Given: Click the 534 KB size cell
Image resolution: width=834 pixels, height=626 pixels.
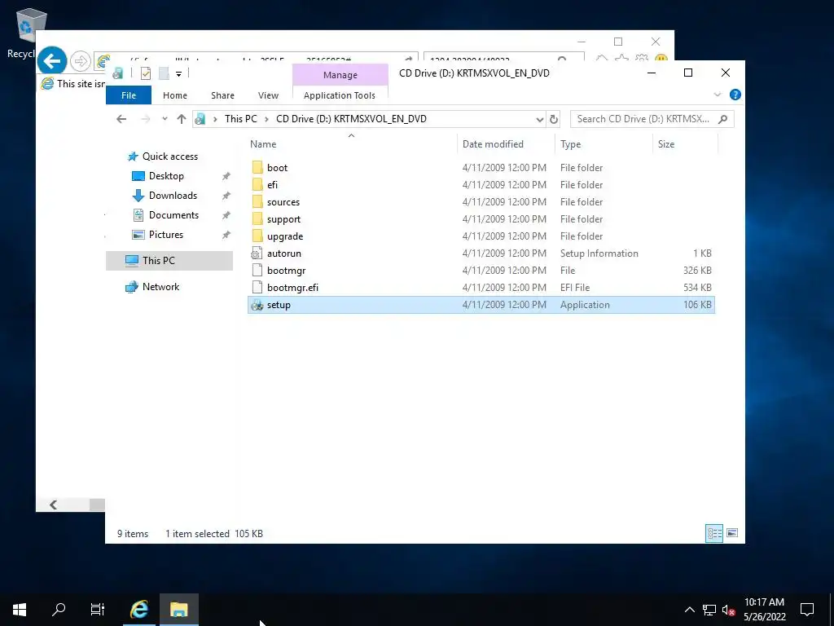Looking at the screenshot, I should click(x=697, y=288).
